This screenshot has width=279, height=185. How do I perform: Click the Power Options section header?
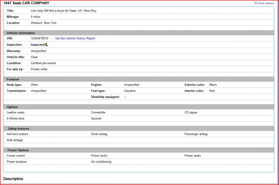(139, 150)
